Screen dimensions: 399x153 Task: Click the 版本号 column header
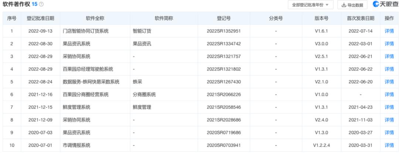pos(321,18)
